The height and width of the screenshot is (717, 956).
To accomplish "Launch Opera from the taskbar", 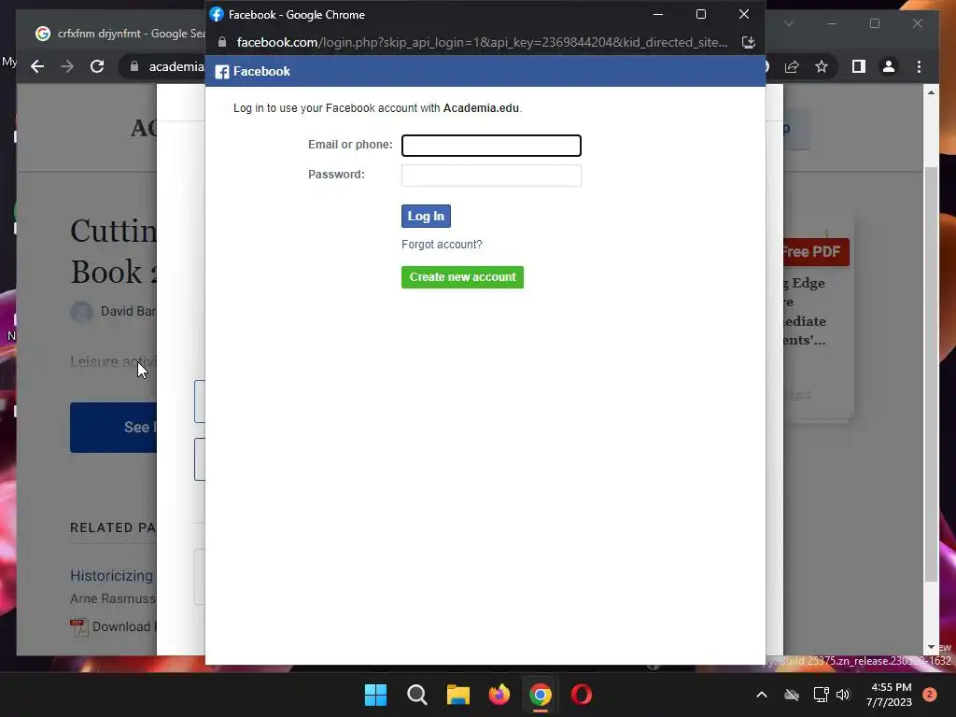I will (x=582, y=695).
